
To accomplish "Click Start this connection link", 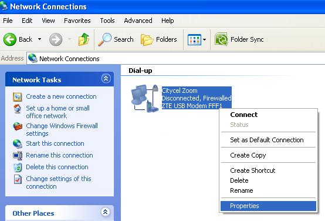I will click(55, 143).
